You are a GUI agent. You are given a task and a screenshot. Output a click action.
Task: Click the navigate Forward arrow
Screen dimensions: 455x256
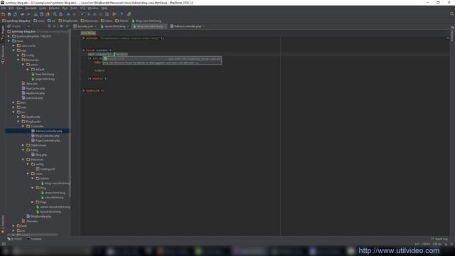[x=74, y=14]
